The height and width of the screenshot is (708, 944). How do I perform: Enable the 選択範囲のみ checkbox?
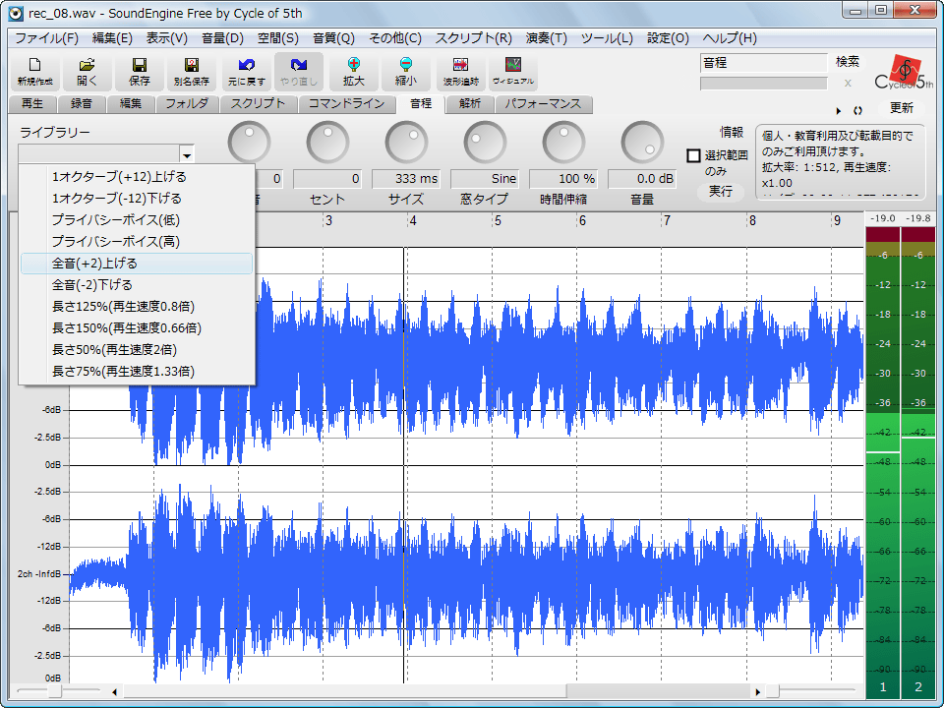coord(693,156)
